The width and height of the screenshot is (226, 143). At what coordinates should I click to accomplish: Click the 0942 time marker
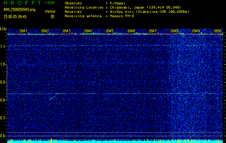tap(45, 31)
